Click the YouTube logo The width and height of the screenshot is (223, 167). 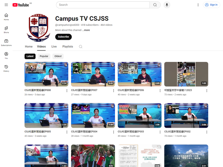coord(21,5)
